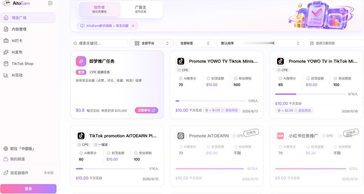Image resolution: width=364 pixels, height=194 pixels.
Task: Open AI互动 in the sidebar
Action: [x=28, y=75]
